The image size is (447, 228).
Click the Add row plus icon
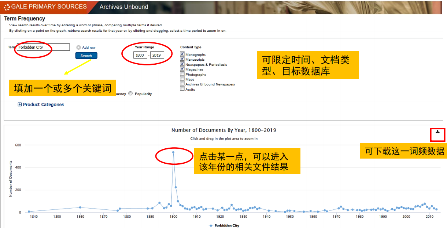(78, 47)
